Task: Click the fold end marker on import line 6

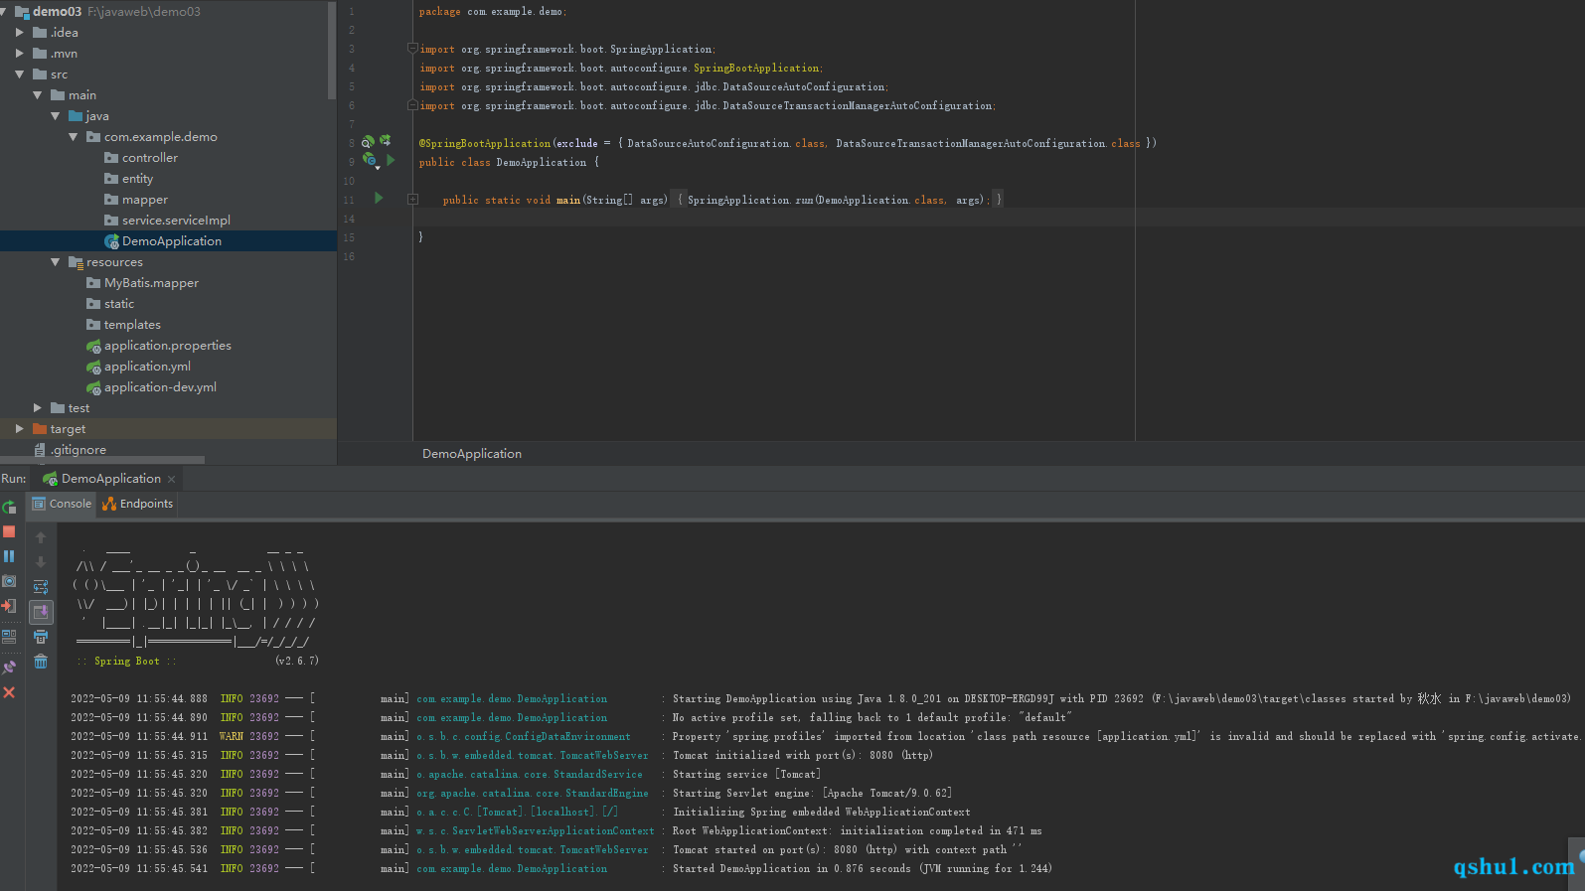Action: tap(412, 105)
